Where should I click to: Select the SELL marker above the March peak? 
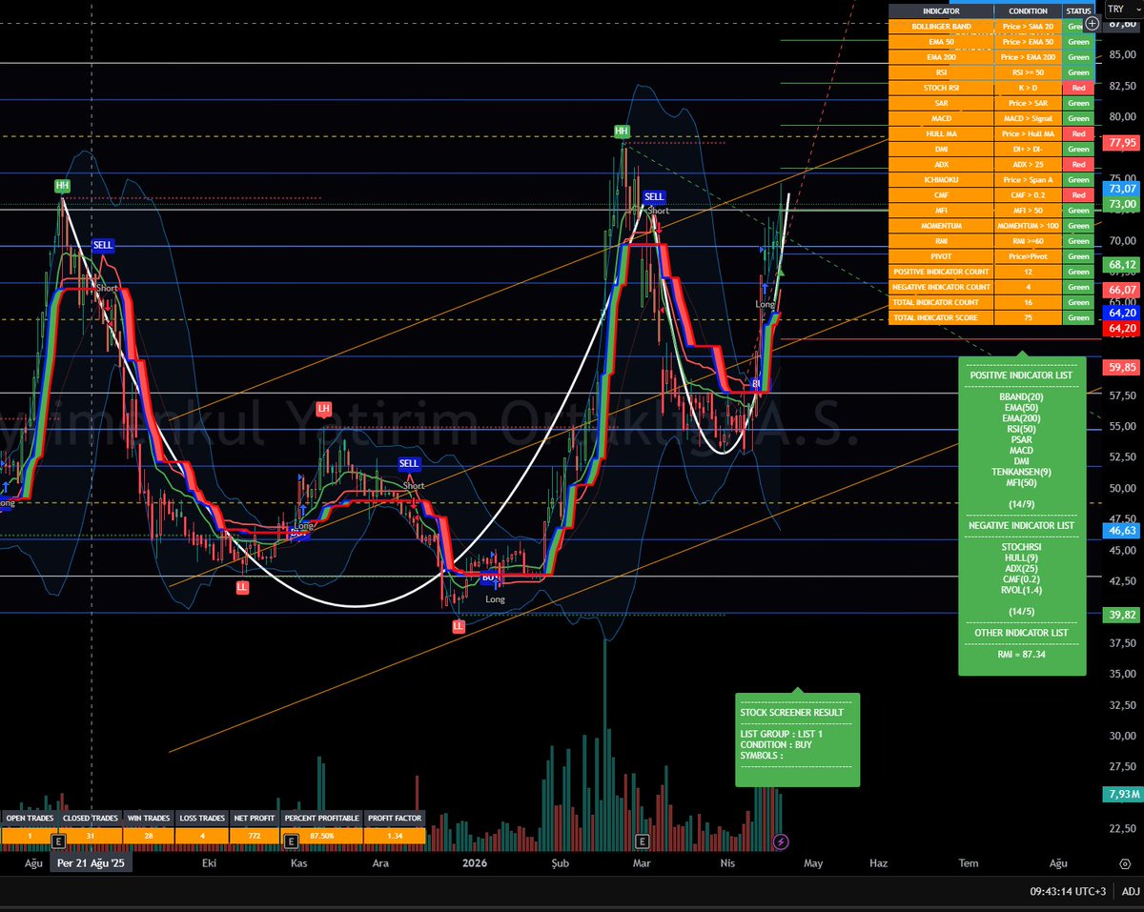pyautogui.click(x=654, y=196)
